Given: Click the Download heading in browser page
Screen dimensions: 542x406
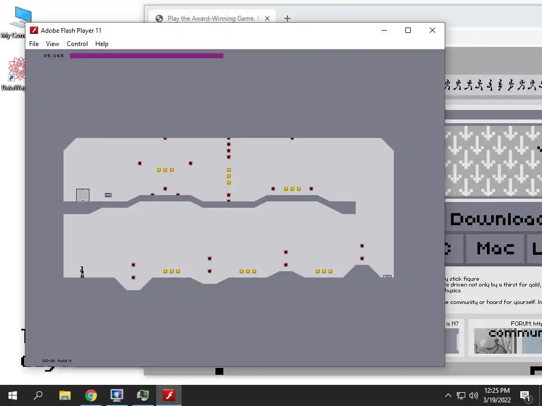Looking at the screenshot, I should [495, 219].
